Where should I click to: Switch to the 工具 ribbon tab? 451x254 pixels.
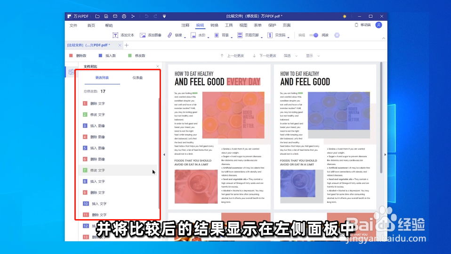click(229, 25)
